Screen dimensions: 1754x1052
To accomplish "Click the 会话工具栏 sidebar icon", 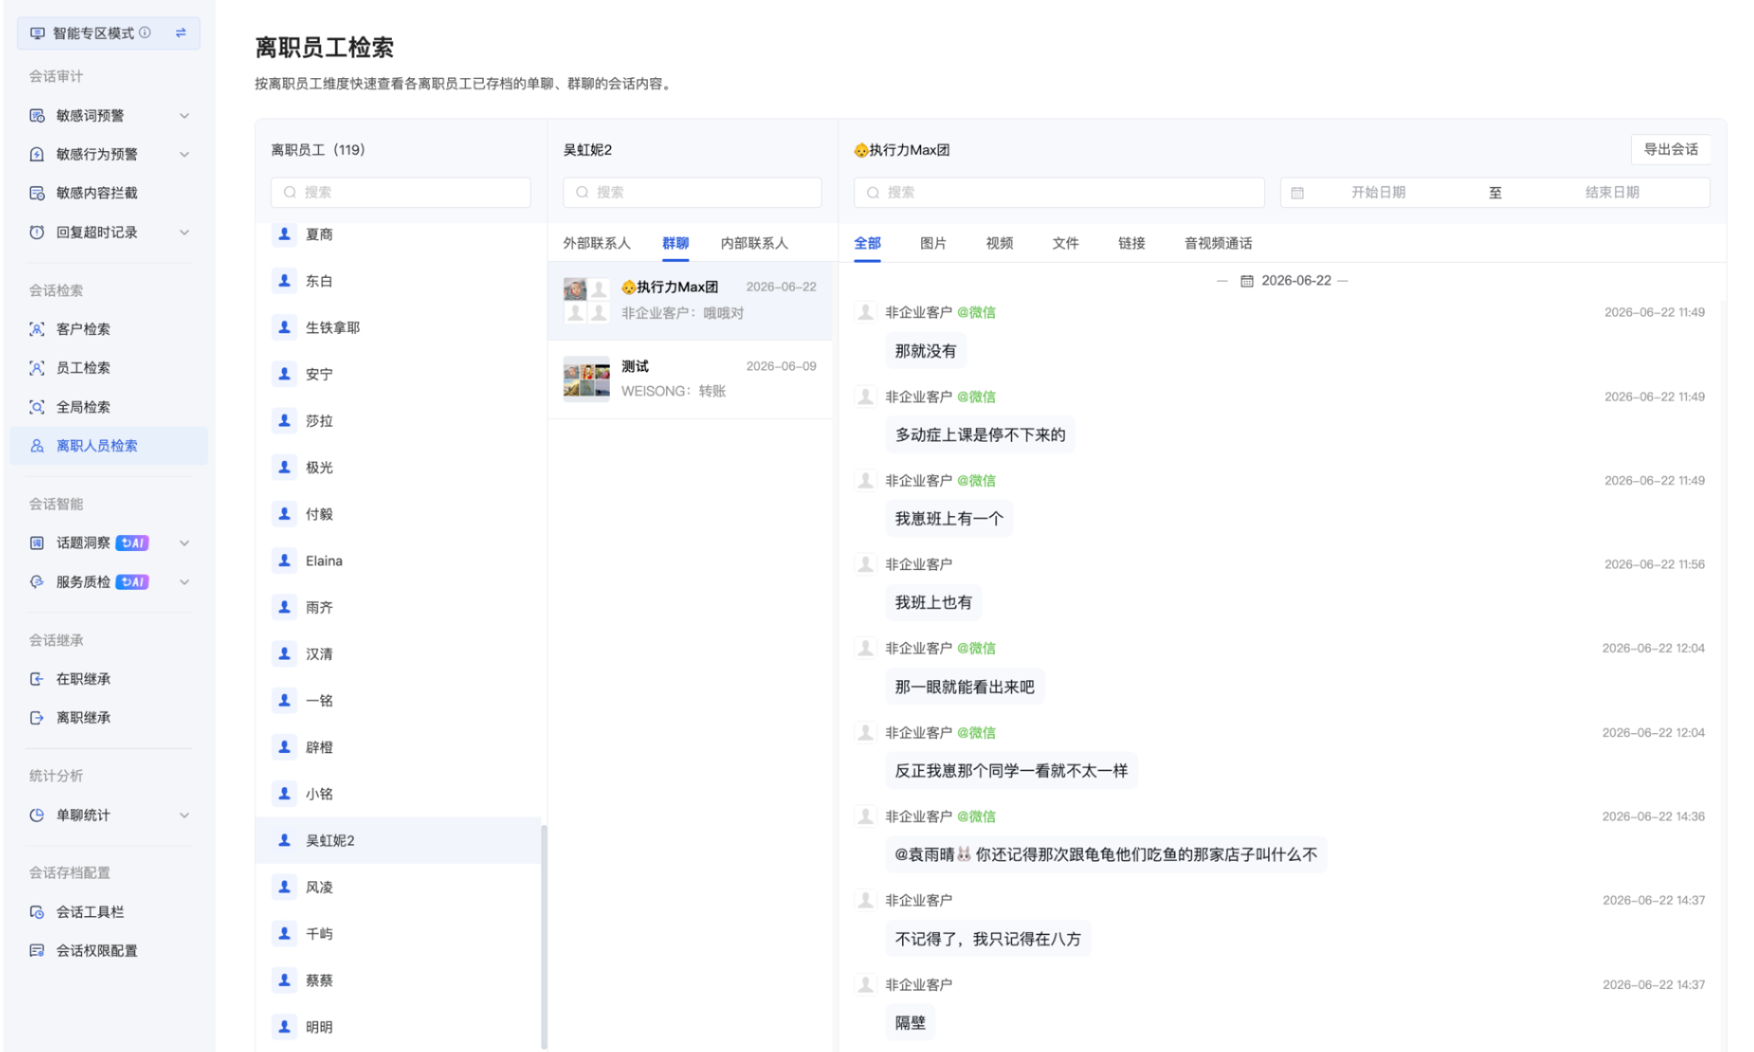I will (x=36, y=912).
